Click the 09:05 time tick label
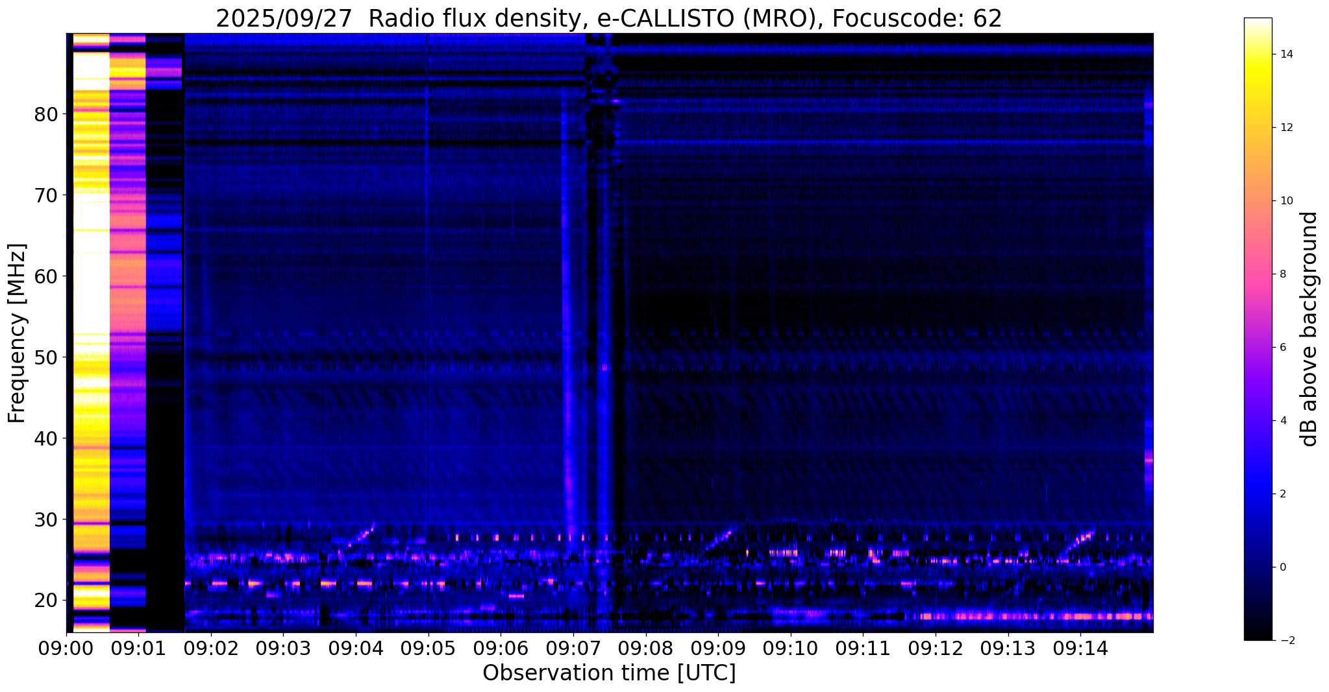Image resolution: width=1329 pixels, height=692 pixels. pyautogui.click(x=428, y=650)
